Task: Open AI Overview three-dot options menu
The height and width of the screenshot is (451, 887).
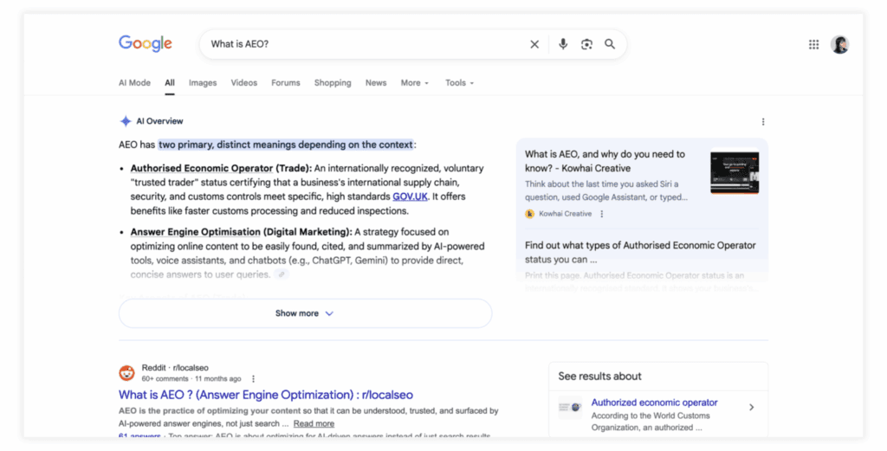Action: [x=762, y=121]
